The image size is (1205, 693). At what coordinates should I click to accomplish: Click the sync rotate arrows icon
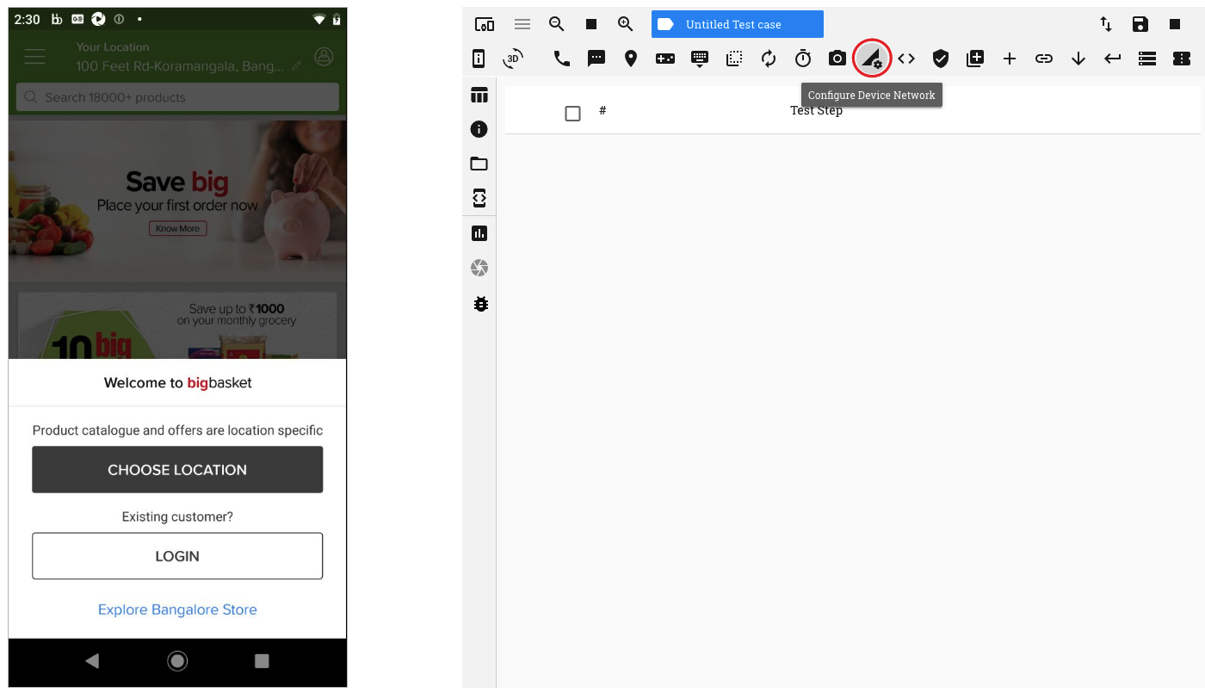(x=769, y=59)
